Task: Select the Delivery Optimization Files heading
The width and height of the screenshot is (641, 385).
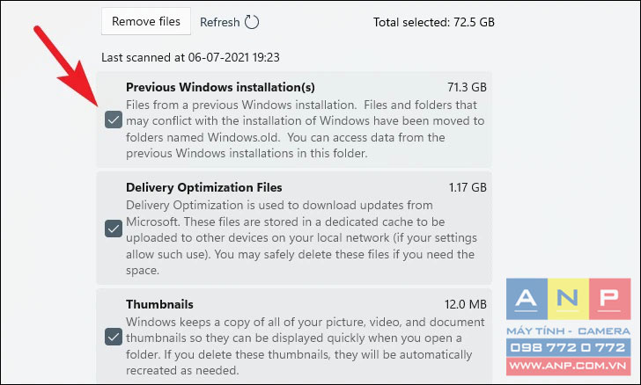Action: (204, 187)
